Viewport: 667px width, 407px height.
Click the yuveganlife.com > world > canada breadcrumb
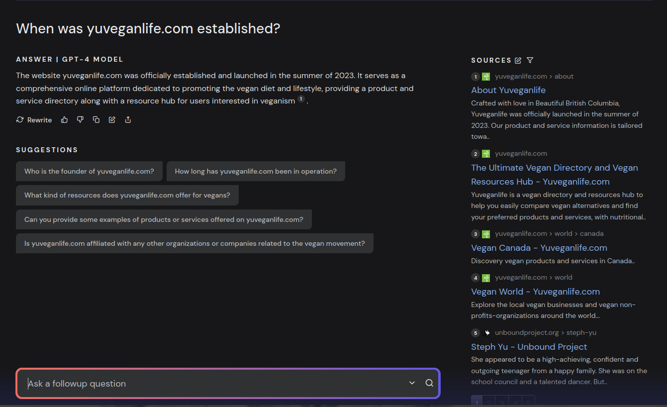point(549,233)
